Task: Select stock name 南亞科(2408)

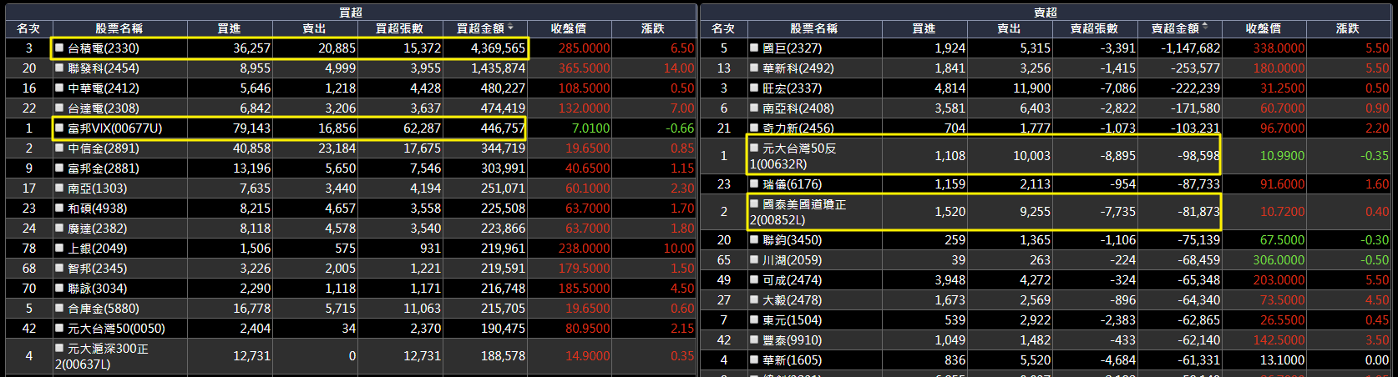Action: (798, 108)
